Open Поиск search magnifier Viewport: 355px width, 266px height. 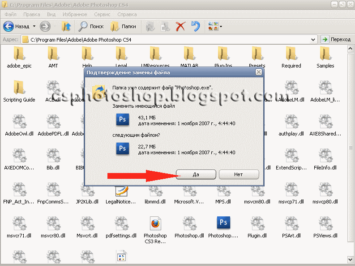click(91, 26)
